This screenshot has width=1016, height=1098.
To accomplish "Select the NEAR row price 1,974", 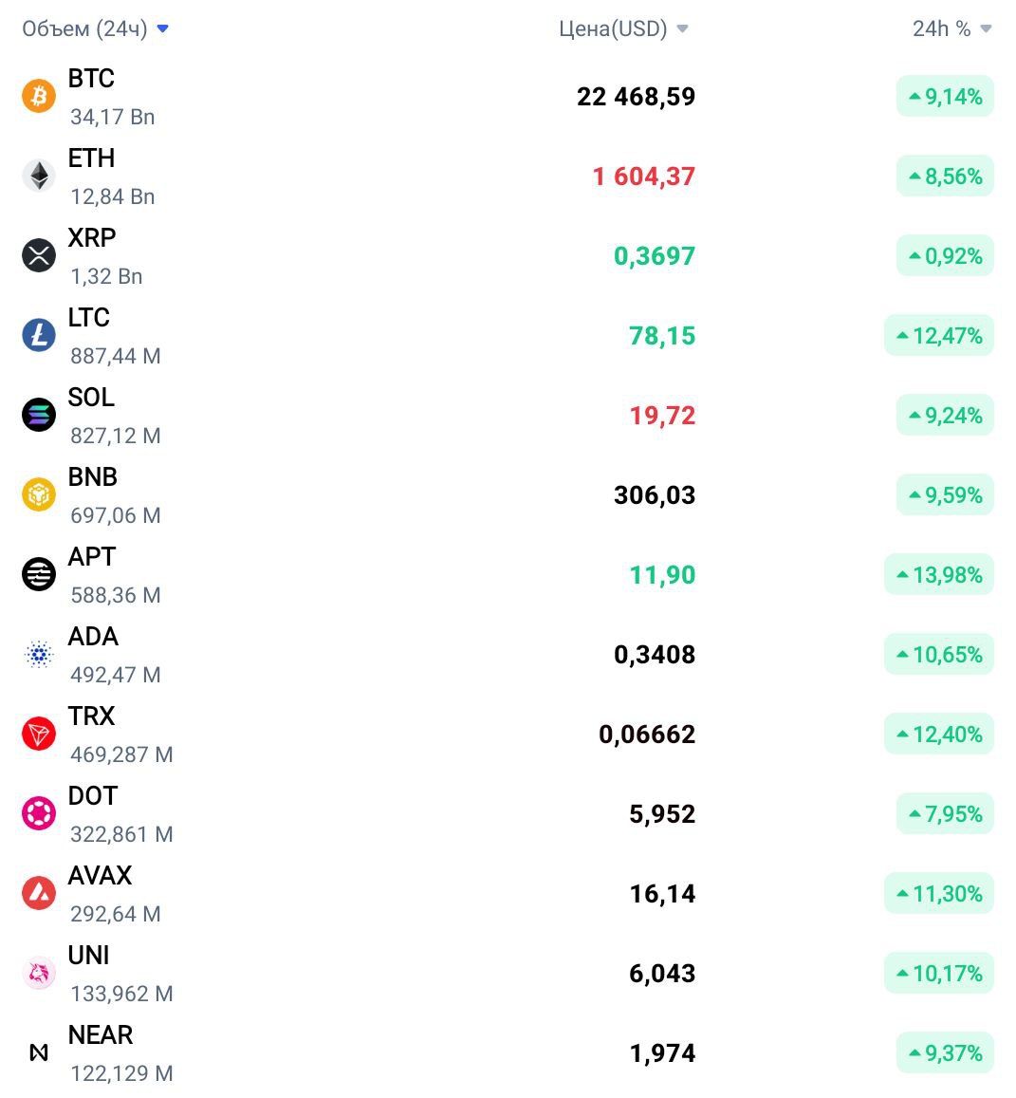I will click(x=662, y=1053).
